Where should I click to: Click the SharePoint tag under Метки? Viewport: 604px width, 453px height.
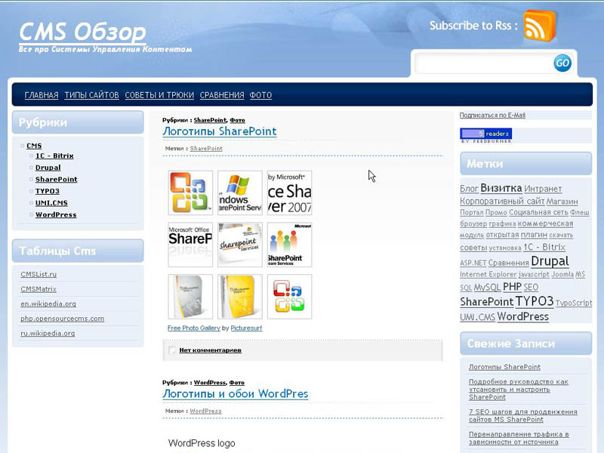pos(206,148)
